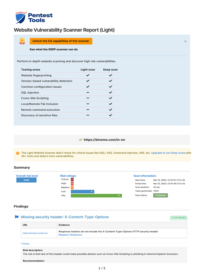Click the orange warning circle icon
The width and height of the screenshot is (204, 272).
tap(18, 153)
